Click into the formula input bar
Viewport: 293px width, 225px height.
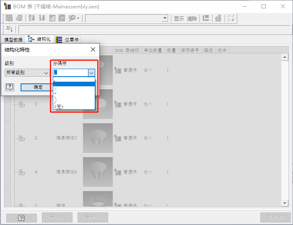[154, 29]
